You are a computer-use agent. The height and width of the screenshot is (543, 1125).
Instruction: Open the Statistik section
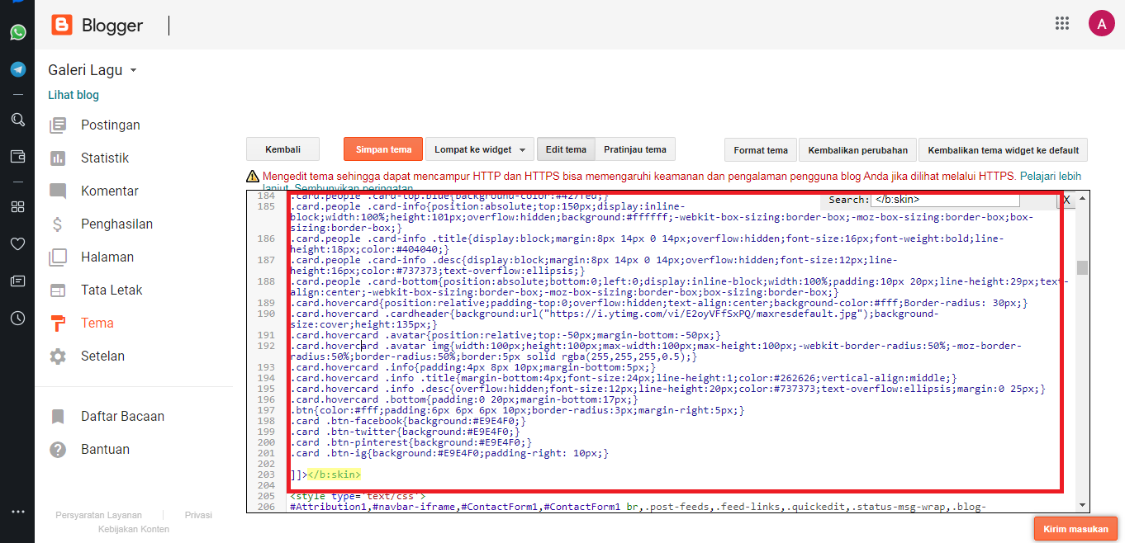[x=105, y=158]
